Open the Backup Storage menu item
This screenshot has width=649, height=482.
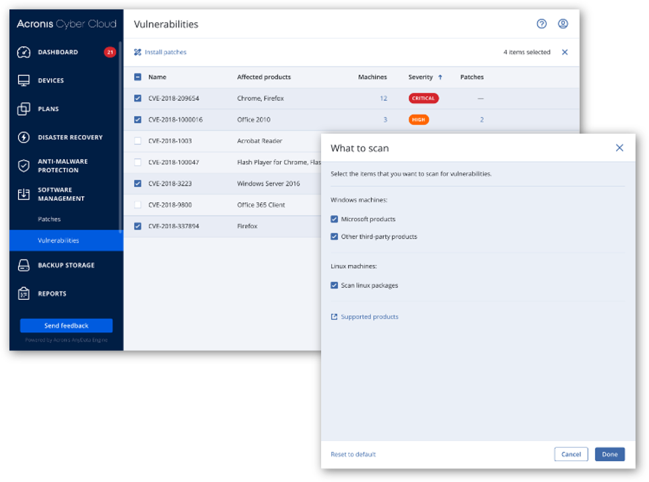66,266
